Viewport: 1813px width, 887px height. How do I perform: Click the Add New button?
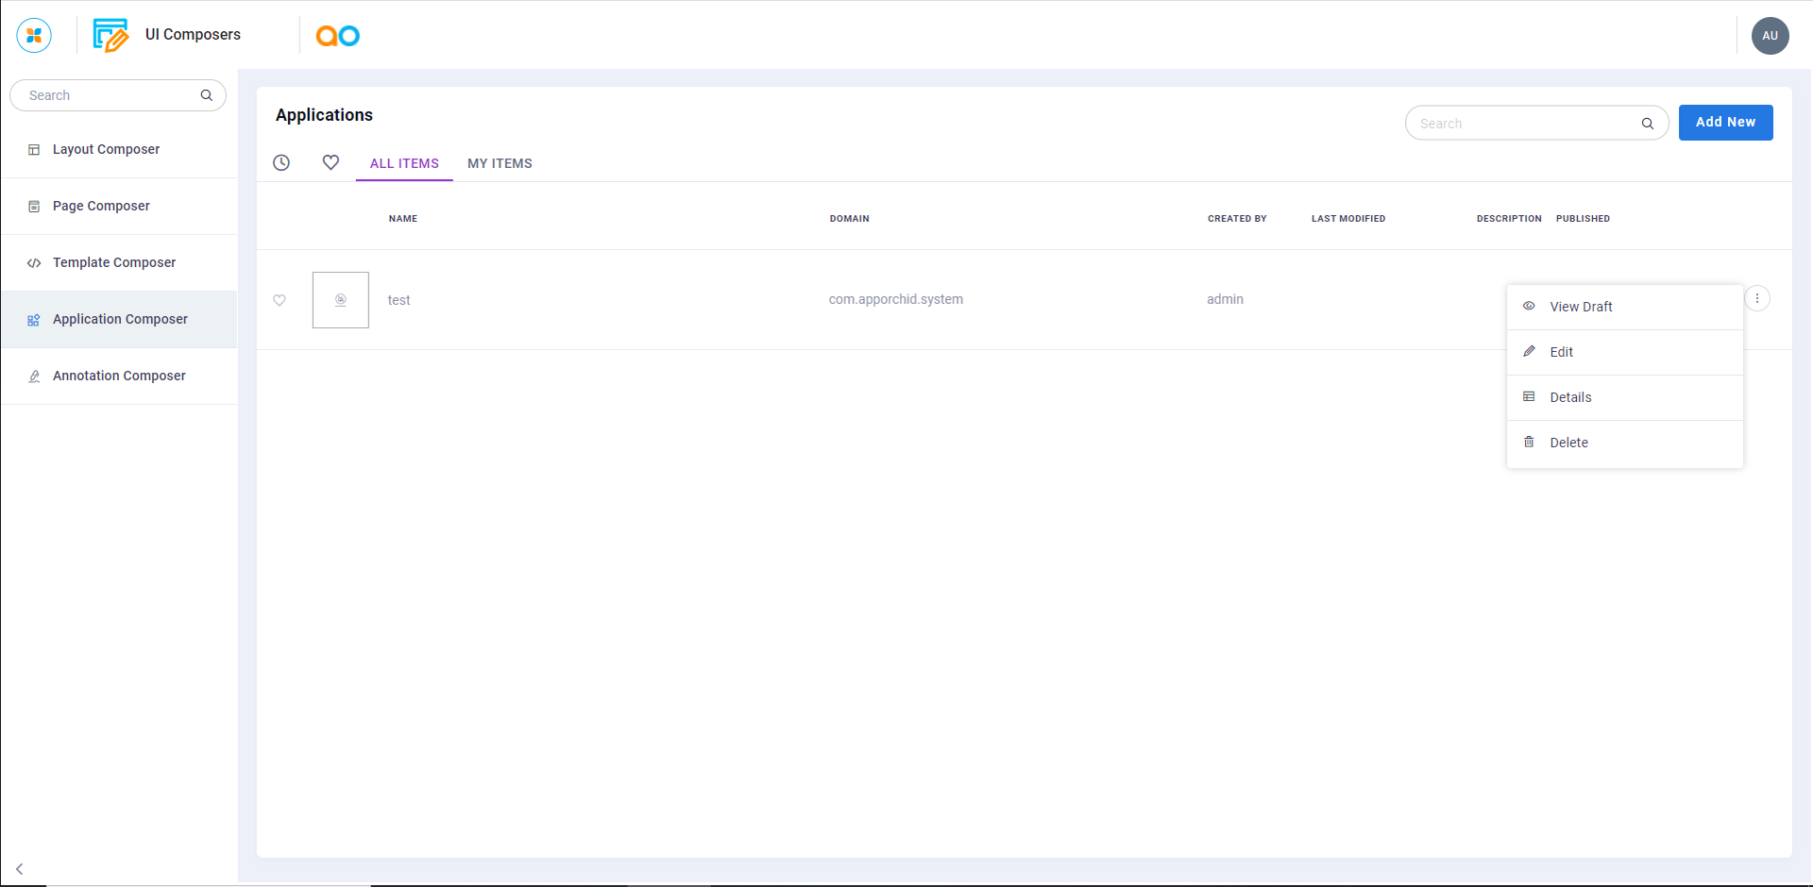pyautogui.click(x=1725, y=123)
